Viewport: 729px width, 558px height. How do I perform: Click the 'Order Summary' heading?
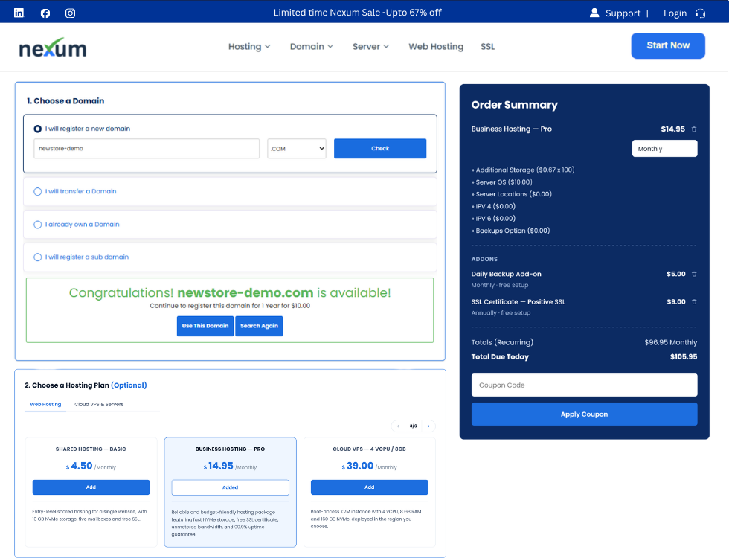click(514, 105)
